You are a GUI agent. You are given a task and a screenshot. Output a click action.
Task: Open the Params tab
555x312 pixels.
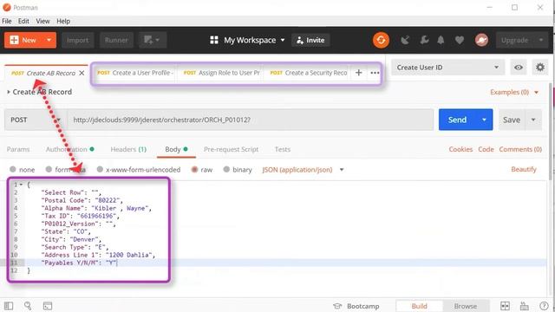(18, 149)
